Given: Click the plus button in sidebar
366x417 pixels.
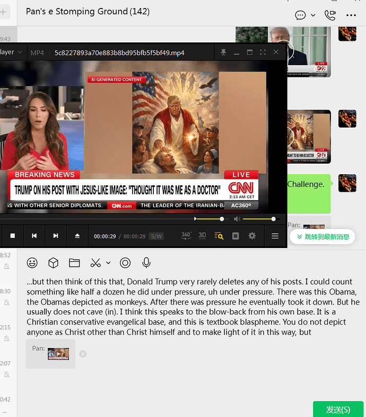Looking at the screenshot, I should (x=4, y=12).
